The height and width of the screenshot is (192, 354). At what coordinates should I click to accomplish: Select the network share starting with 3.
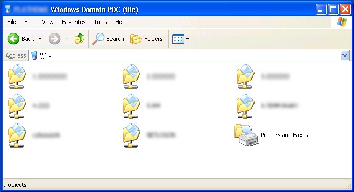pyautogui.click(x=262, y=76)
